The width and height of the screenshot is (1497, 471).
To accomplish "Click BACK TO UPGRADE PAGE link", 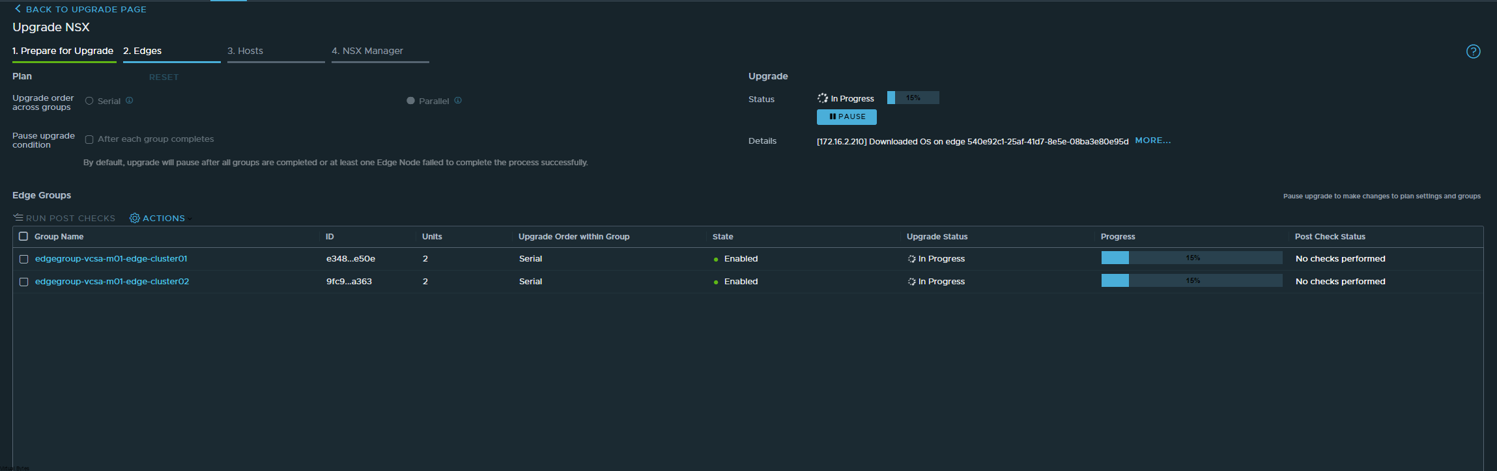I will [80, 9].
